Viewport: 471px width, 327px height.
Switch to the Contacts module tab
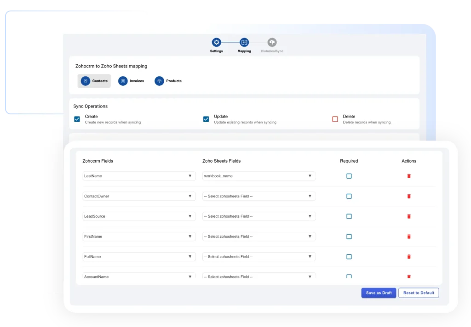click(94, 81)
